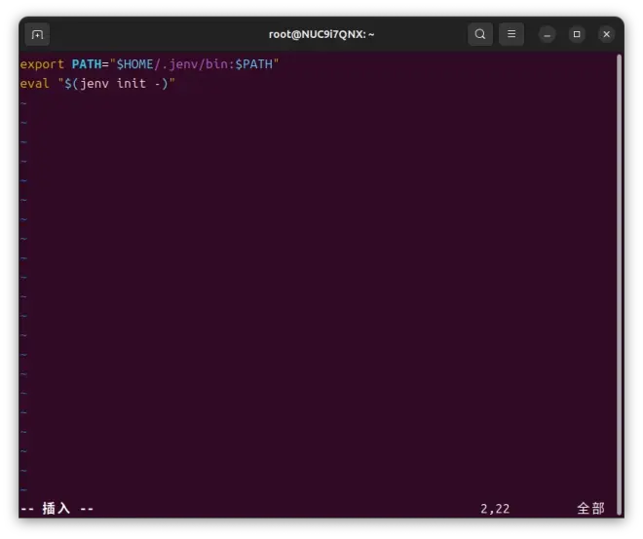Viewport: 643px width, 539px height.
Task: Click $HOME in the first line
Action: pyautogui.click(x=134, y=64)
